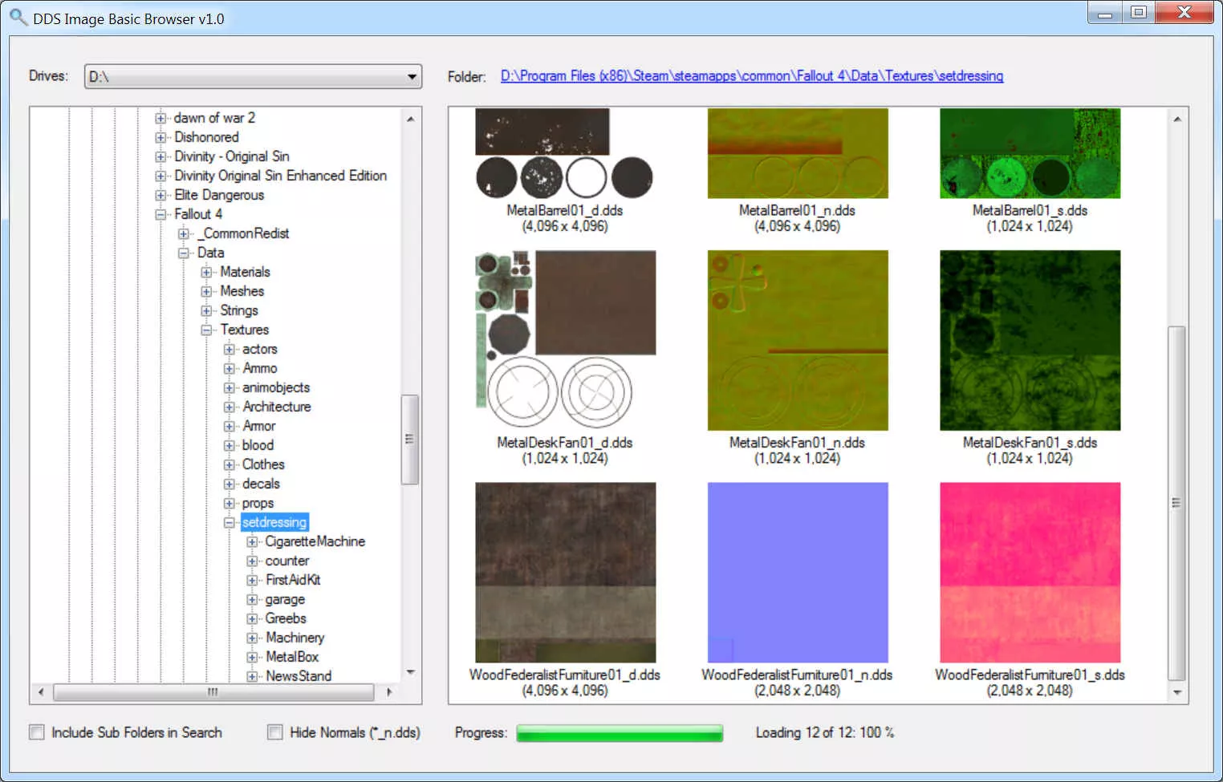Open the MetalDeskFan01_s.dds thumbnail
Viewport: 1223px width, 782px height.
tap(1030, 340)
